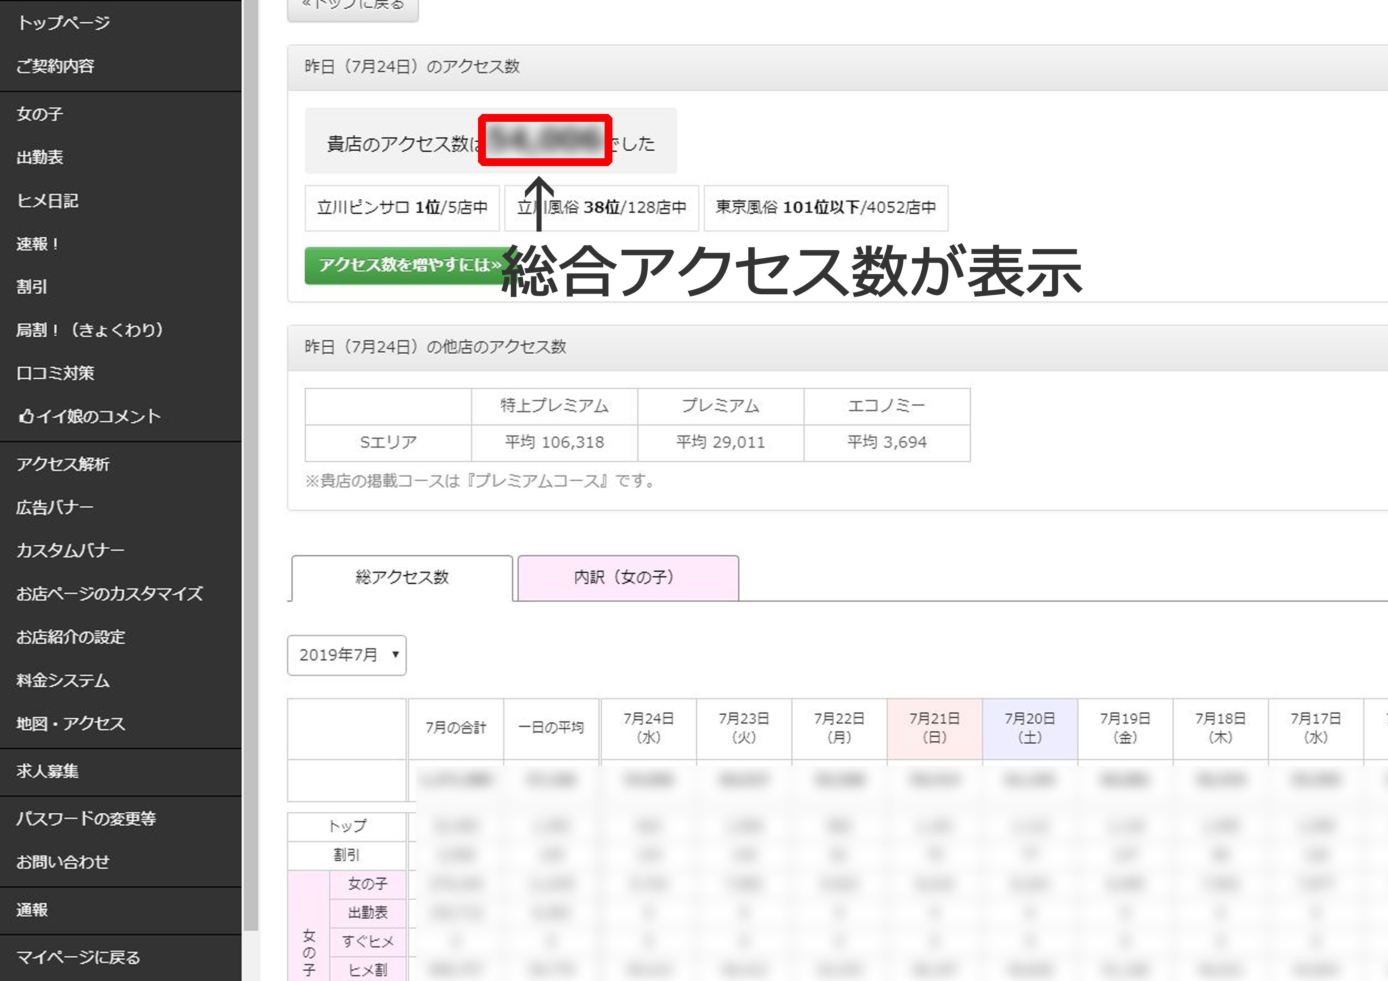Open the 2019年7月 month dropdown

(346, 655)
